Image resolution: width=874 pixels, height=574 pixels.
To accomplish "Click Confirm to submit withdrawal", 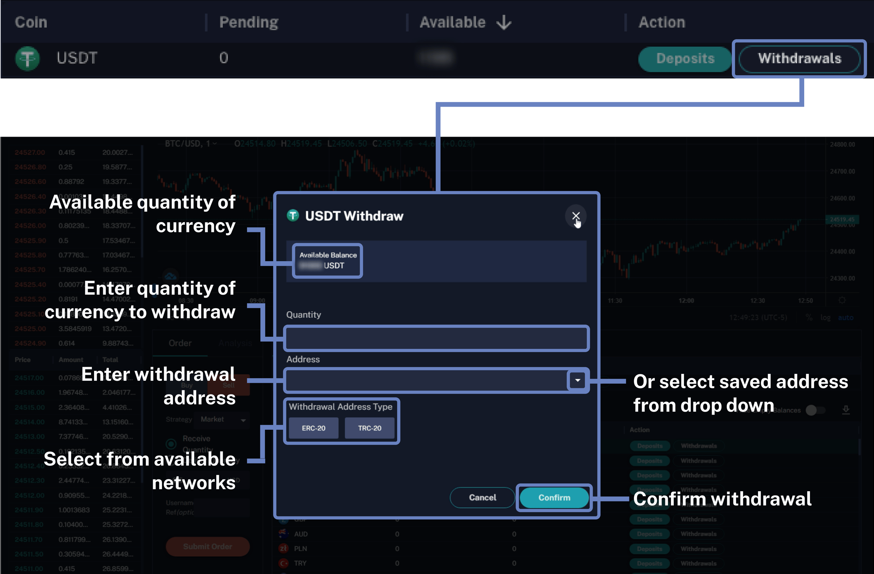I will [x=554, y=497].
